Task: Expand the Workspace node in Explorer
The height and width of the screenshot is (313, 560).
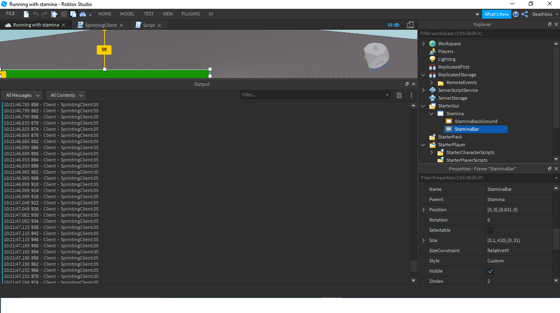Action: coord(423,43)
